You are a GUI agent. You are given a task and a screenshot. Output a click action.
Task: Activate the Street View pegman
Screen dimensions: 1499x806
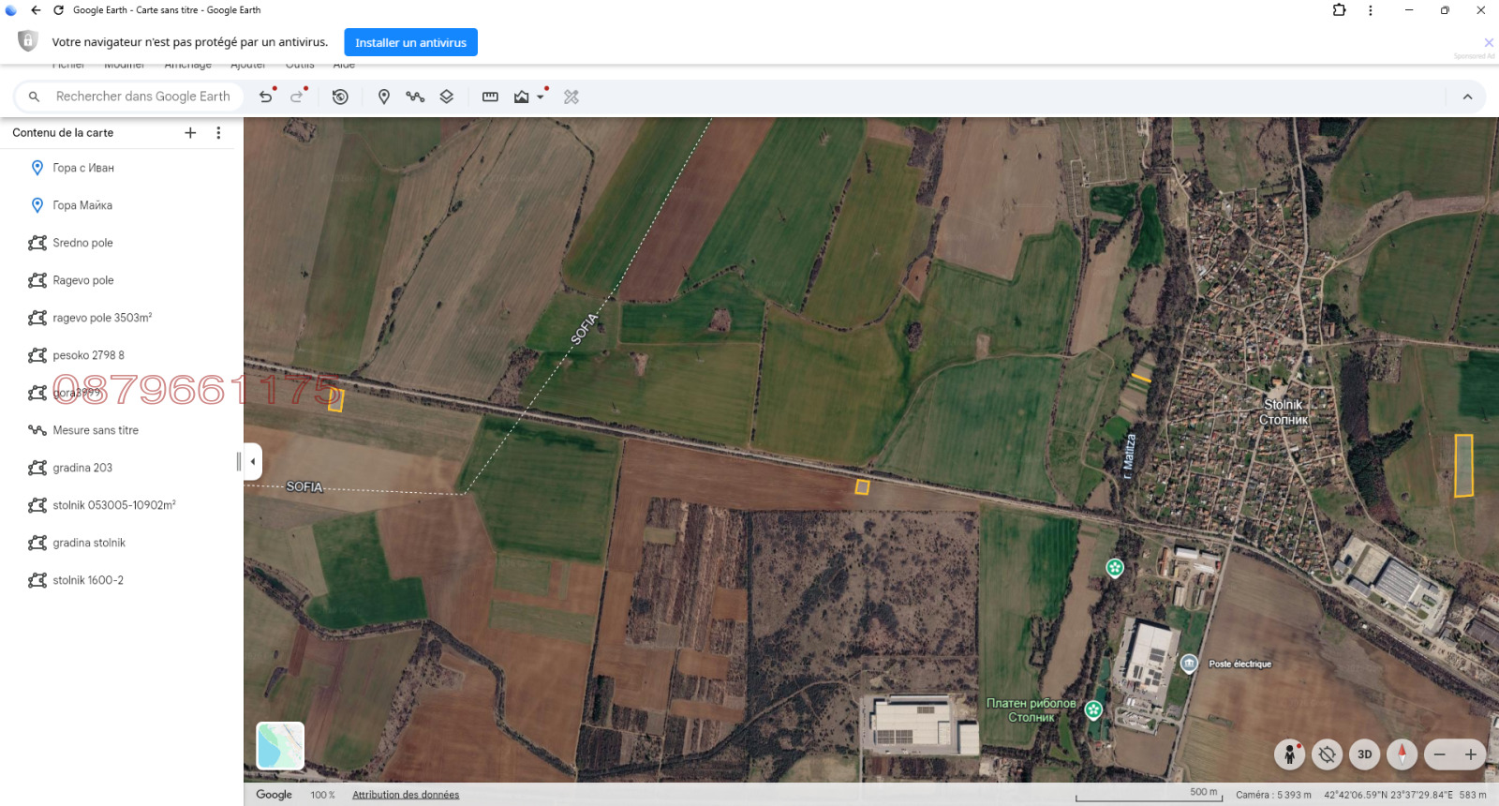(1290, 754)
